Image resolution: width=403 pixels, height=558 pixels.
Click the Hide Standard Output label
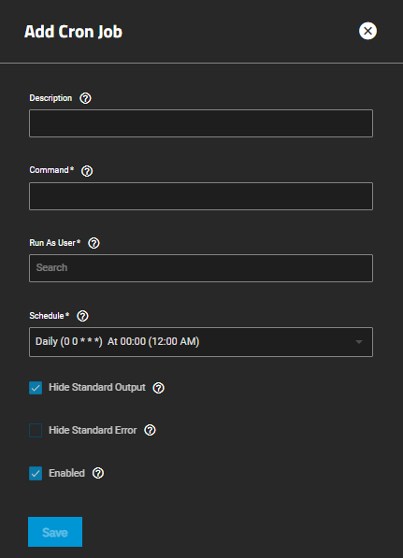pos(97,388)
